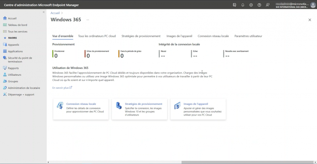Click the Tous les services list icon
The image size is (317, 164).
[5, 32]
